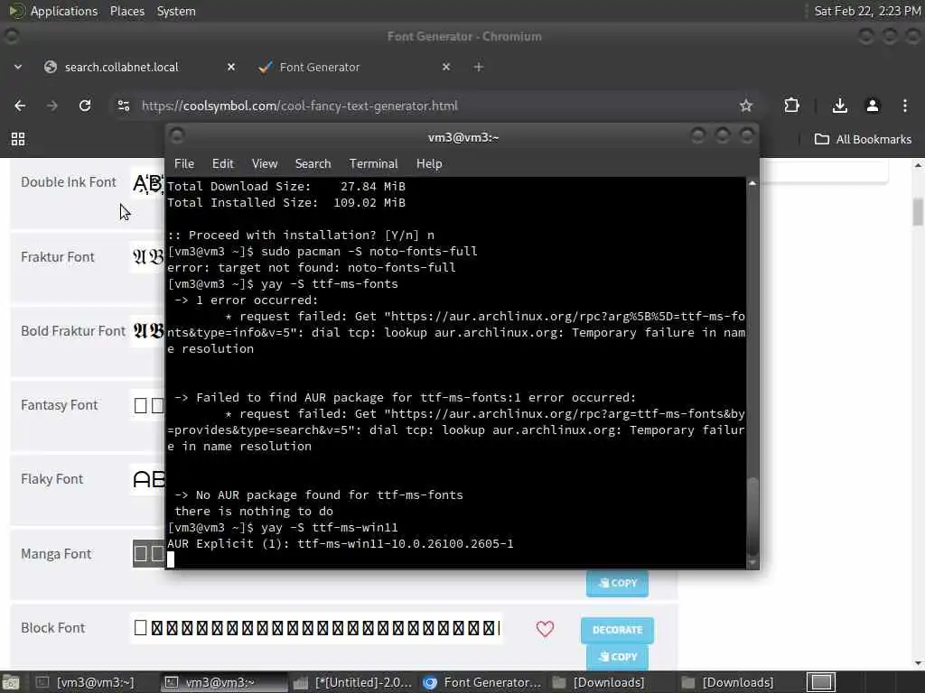925x693 pixels.
Task: Open Chromium three-dot menu
Action: click(904, 106)
